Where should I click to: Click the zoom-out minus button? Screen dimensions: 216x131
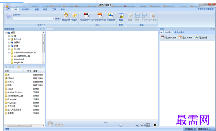coord(121,125)
